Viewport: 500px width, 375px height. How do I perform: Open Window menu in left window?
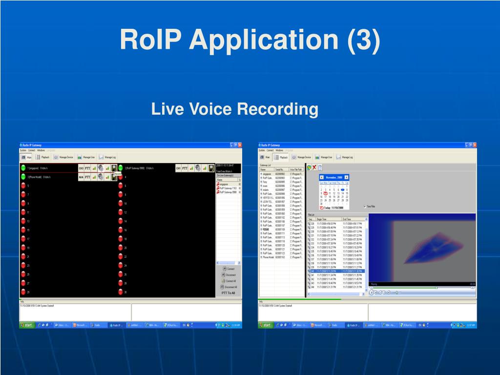41,150
